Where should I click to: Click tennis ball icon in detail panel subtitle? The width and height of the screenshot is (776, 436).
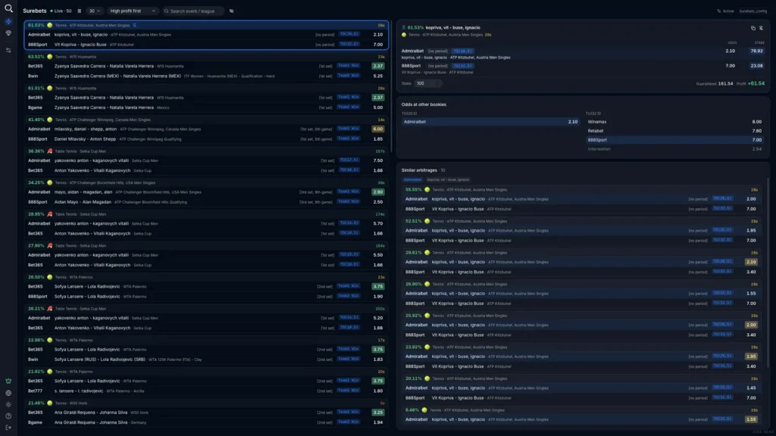404,35
